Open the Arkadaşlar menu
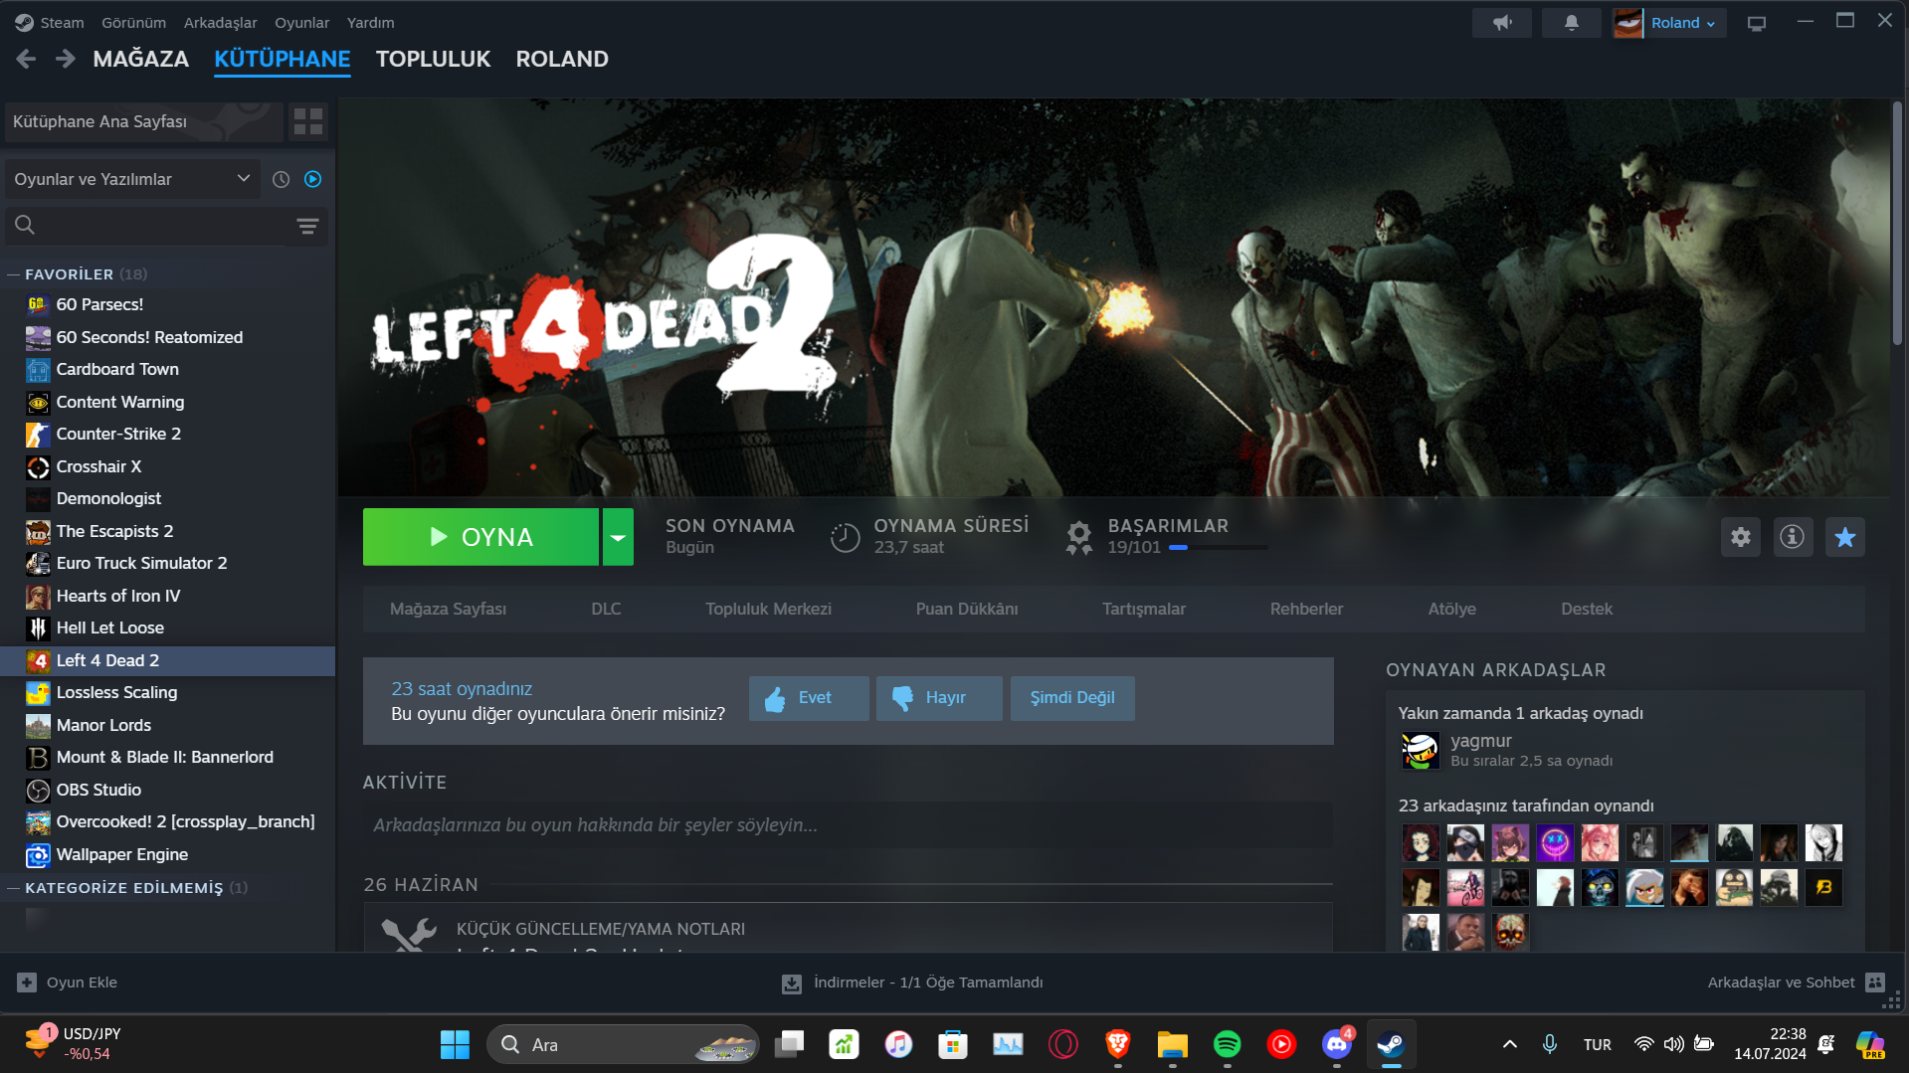1909x1073 pixels. point(220,23)
